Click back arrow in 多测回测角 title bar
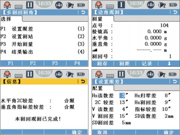 pos(83,12)
